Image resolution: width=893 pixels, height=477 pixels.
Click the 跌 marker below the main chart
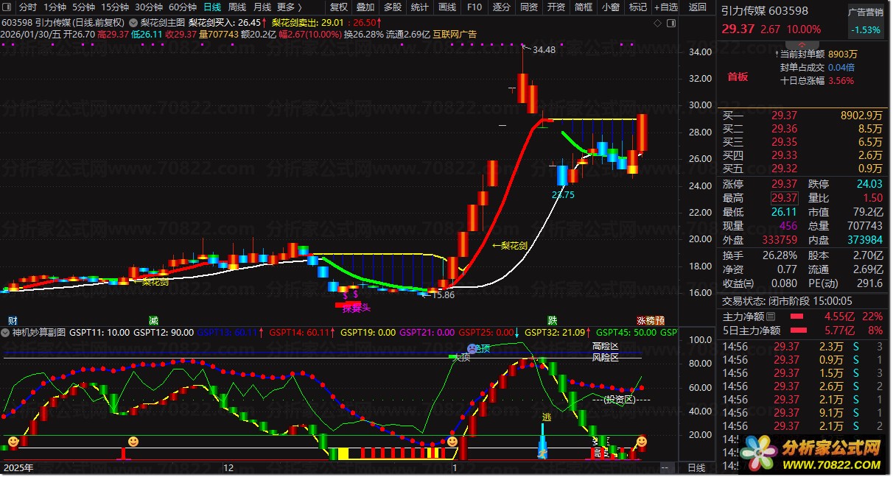coord(553,321)
